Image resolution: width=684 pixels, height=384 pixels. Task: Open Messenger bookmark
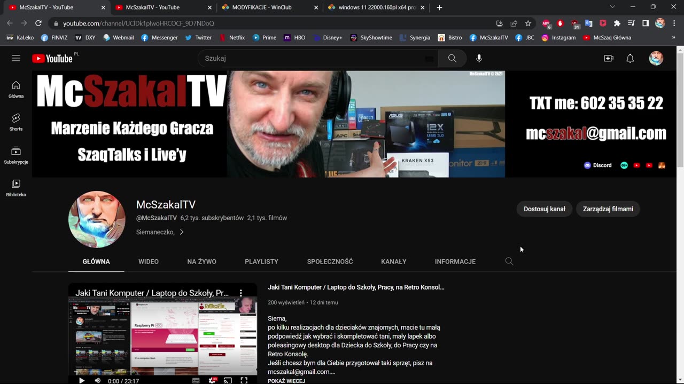click(159, 38)
